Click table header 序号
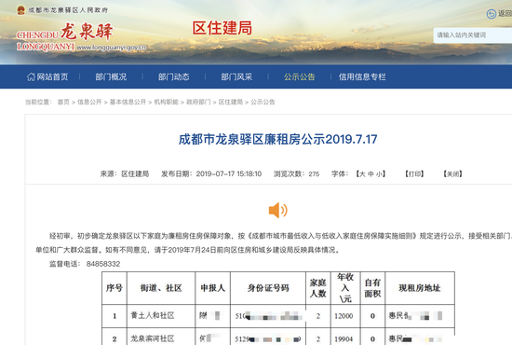512x345 pixels. (115, 288)
